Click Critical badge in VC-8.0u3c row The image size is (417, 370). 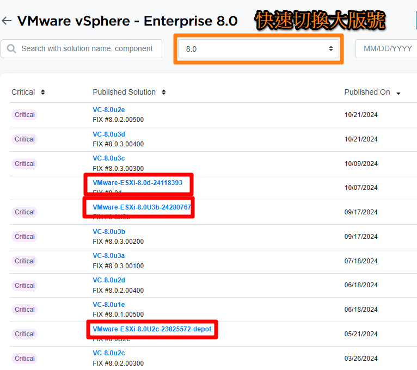24,163
